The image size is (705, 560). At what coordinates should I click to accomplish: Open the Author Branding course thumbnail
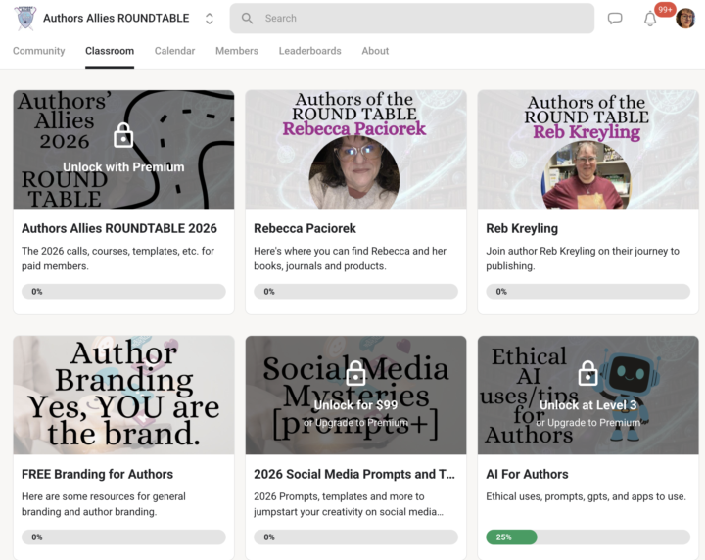pos(123,396)
